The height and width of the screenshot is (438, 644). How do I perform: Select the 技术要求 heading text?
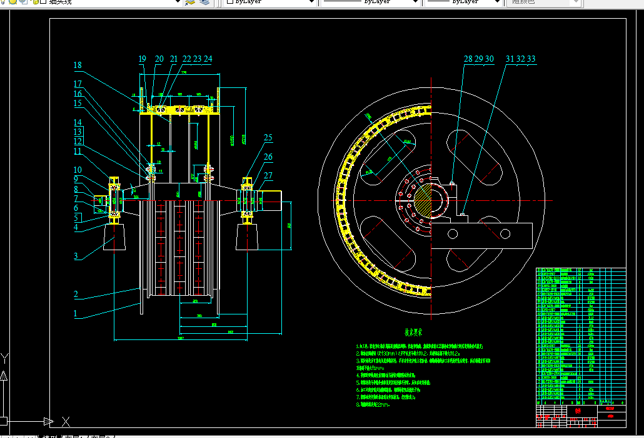pos(413,333)
